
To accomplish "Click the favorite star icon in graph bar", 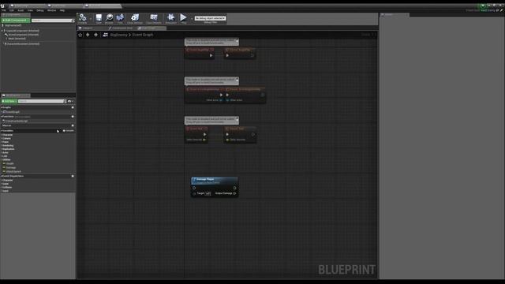I will (80, 35).
